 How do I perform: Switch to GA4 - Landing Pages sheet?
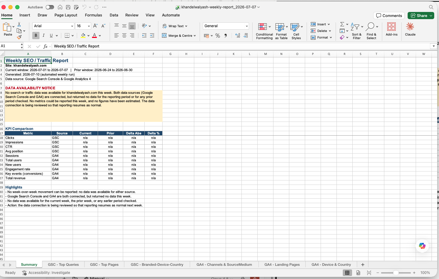tap(282, 265)
